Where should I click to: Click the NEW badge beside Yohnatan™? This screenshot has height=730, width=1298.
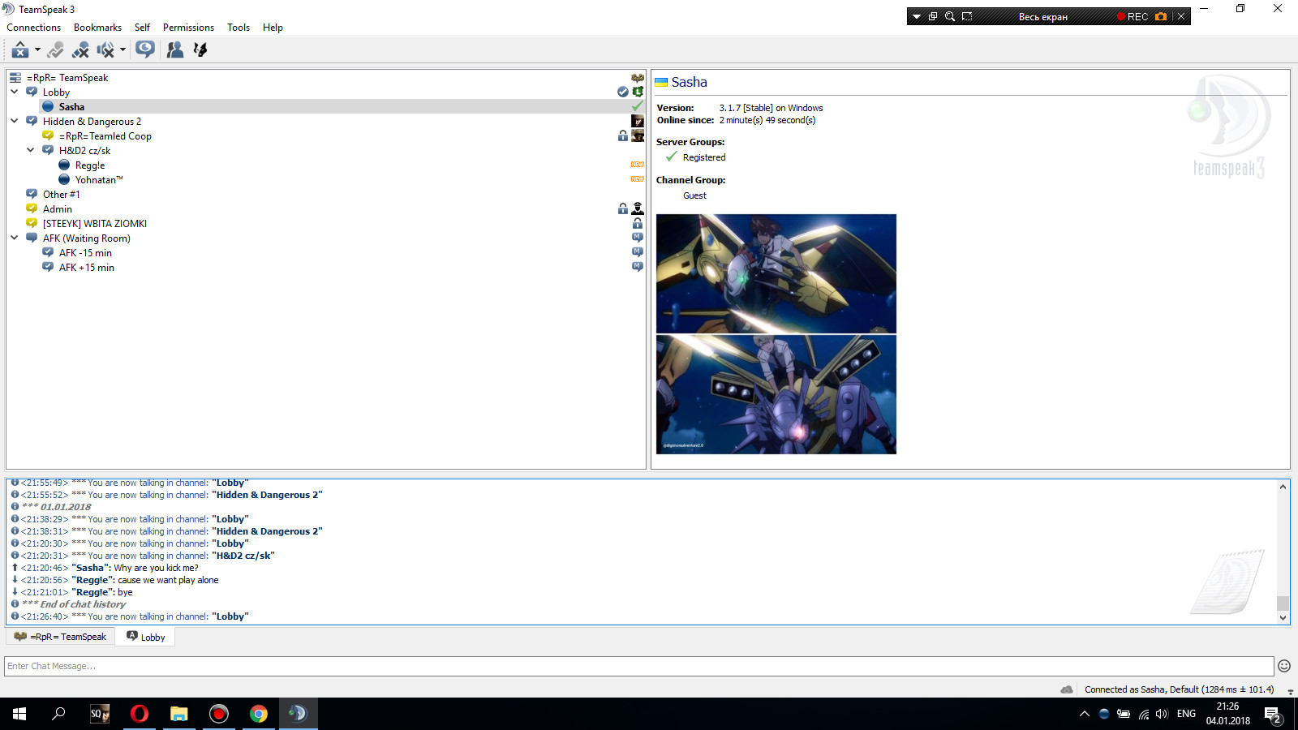[x=638, y=179]
